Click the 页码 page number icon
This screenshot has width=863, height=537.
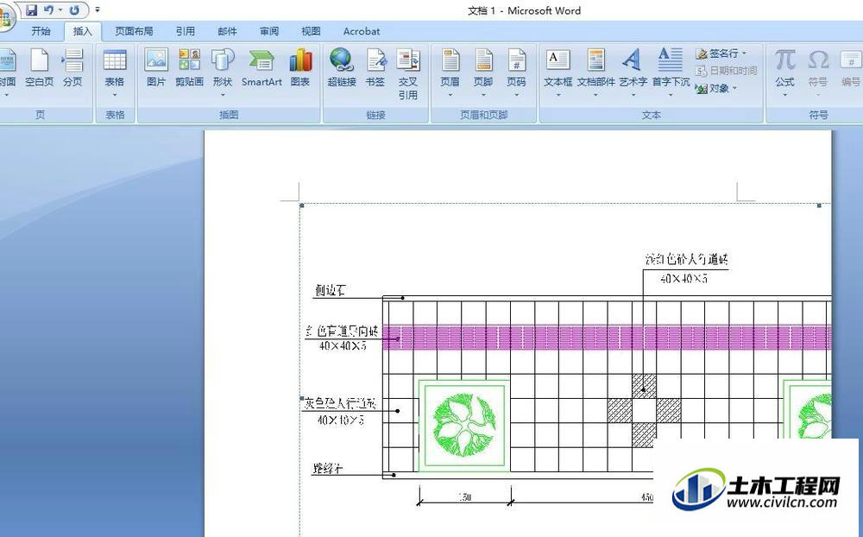(x=516, y=60)
